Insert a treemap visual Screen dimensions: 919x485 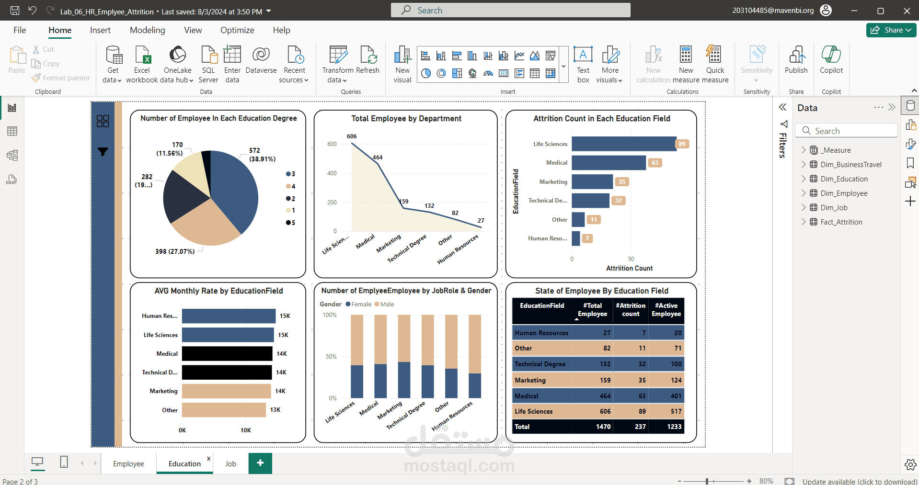click(457, 73)
